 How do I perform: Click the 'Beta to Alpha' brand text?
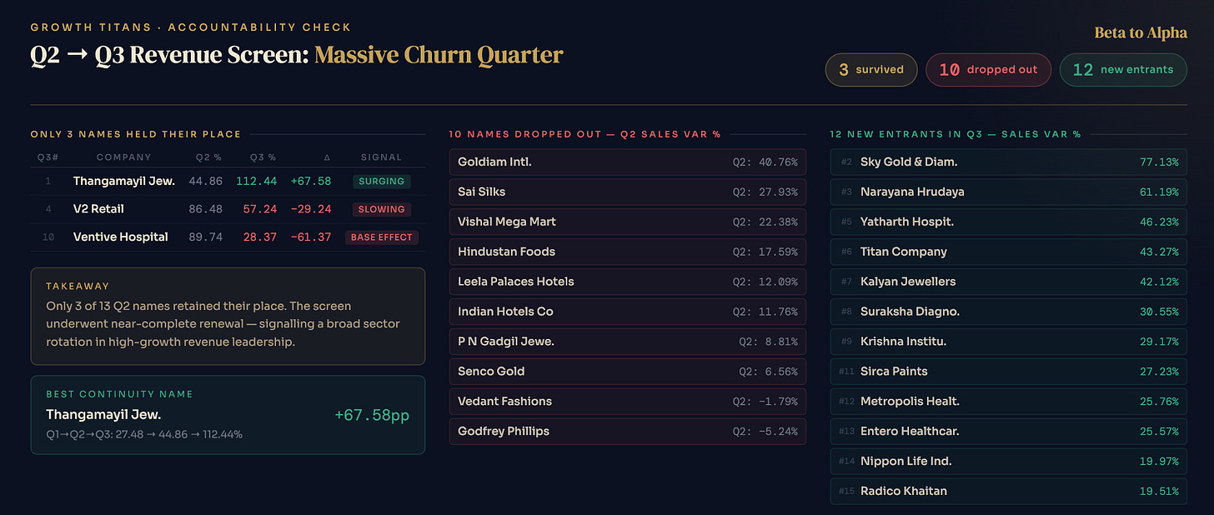coord(1140,32)
